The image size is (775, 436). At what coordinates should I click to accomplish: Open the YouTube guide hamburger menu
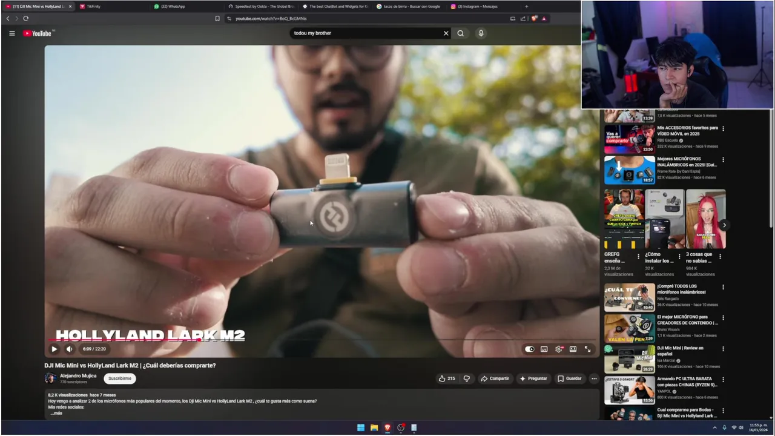point(12,33)
